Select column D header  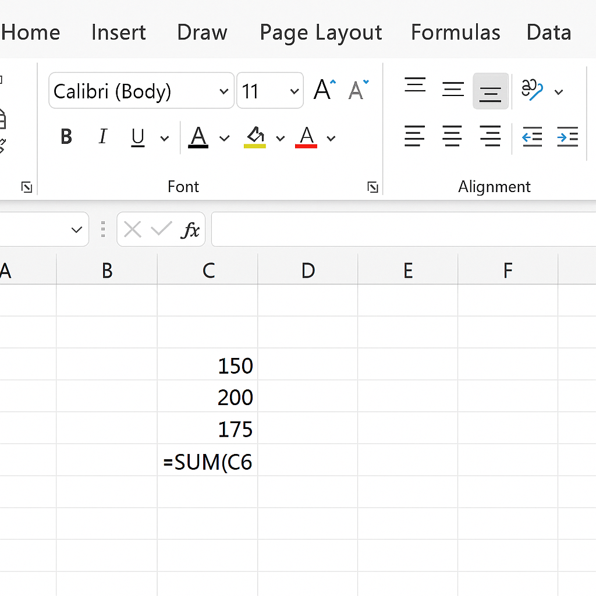(308, 270)
